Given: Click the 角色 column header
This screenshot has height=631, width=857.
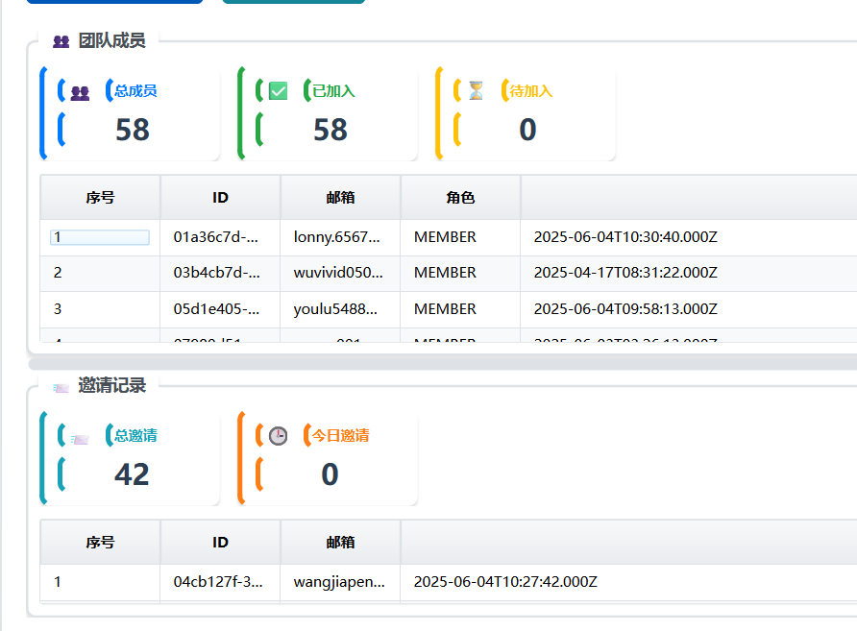Looking at the screenshot, I should [460, 198].
